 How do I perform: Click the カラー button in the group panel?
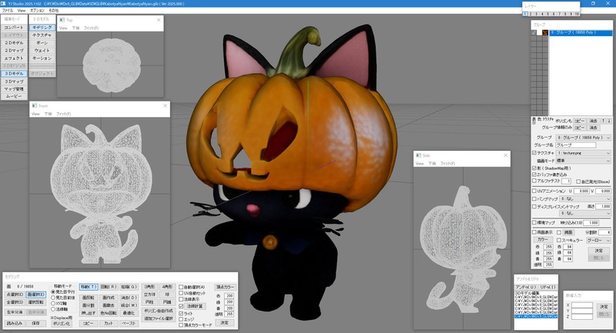coord(543,240)
